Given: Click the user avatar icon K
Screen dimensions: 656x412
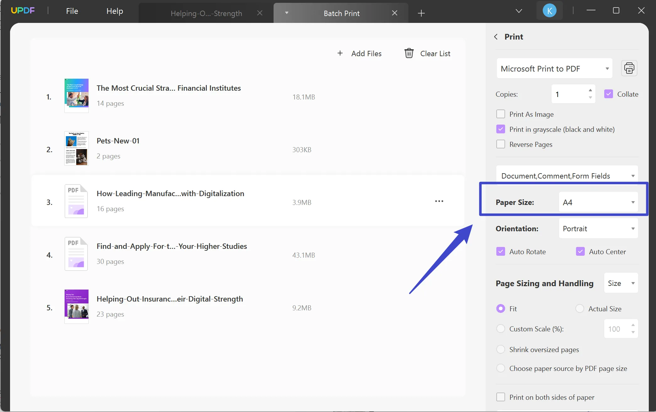Looking at the screenshot, I should pos(549,10).
